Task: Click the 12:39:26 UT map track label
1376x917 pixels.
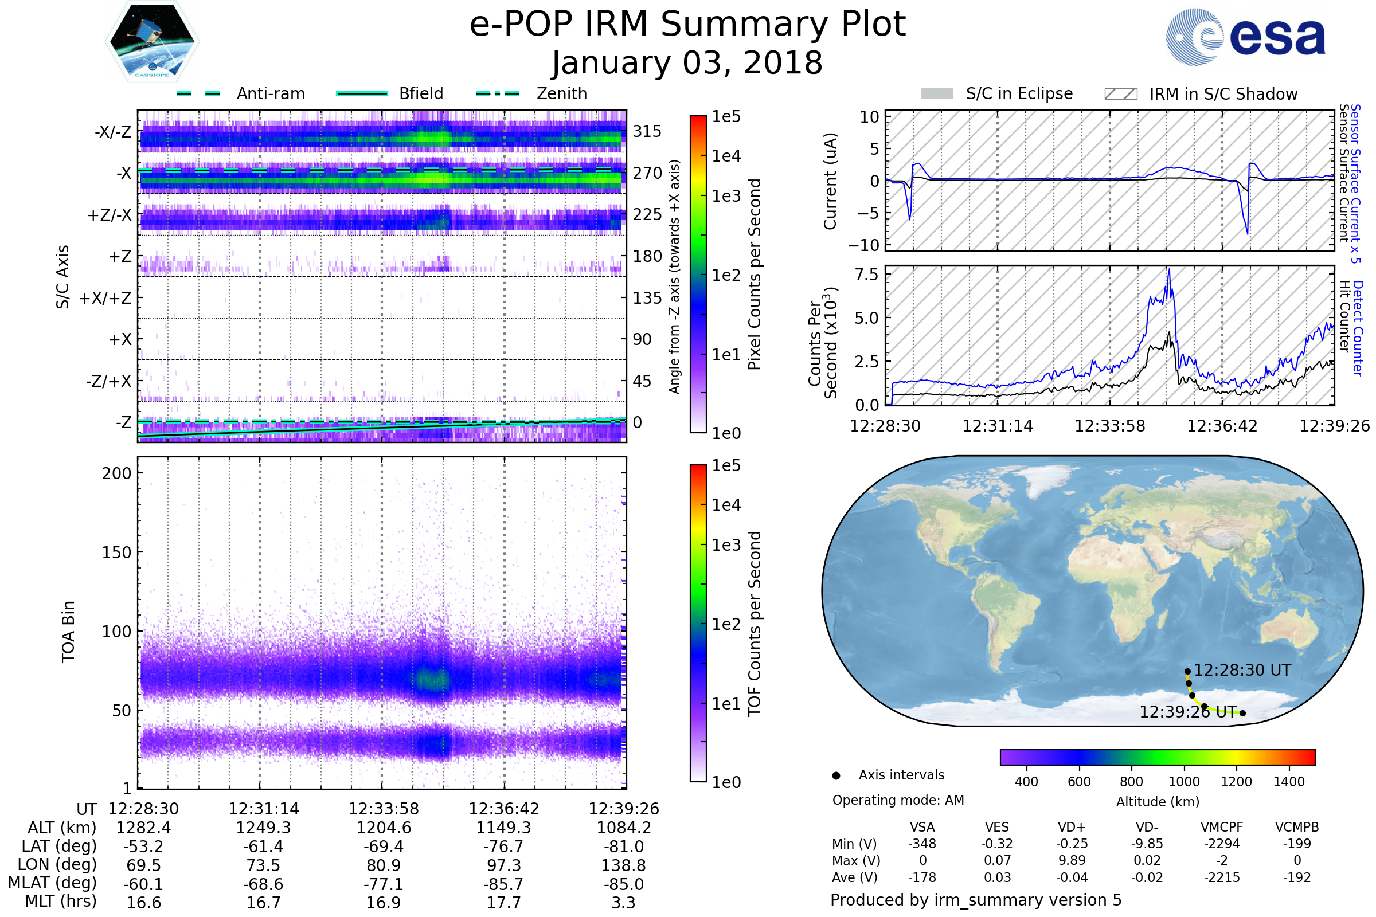Action: click(x=1187, y=712)
